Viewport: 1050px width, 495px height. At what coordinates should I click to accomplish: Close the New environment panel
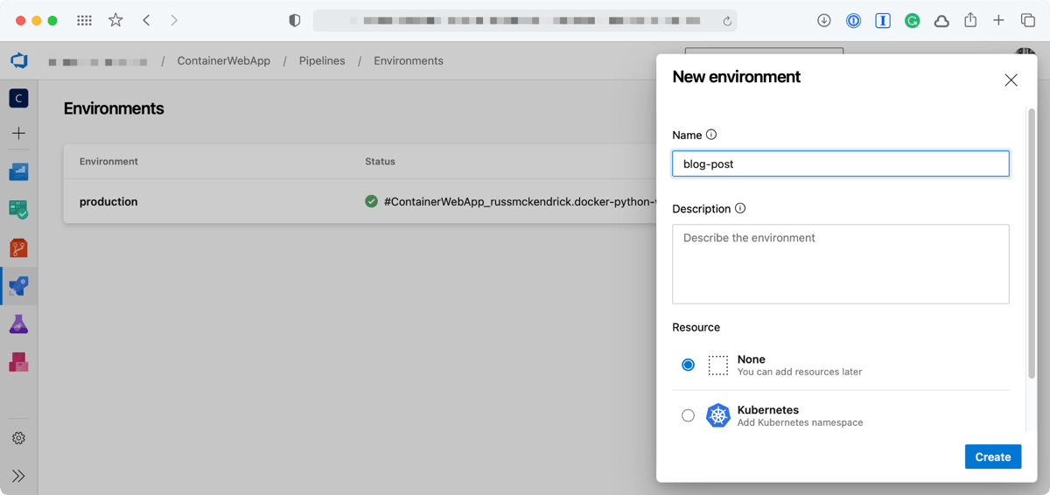pyautogui.click(x=1011, y=80)
